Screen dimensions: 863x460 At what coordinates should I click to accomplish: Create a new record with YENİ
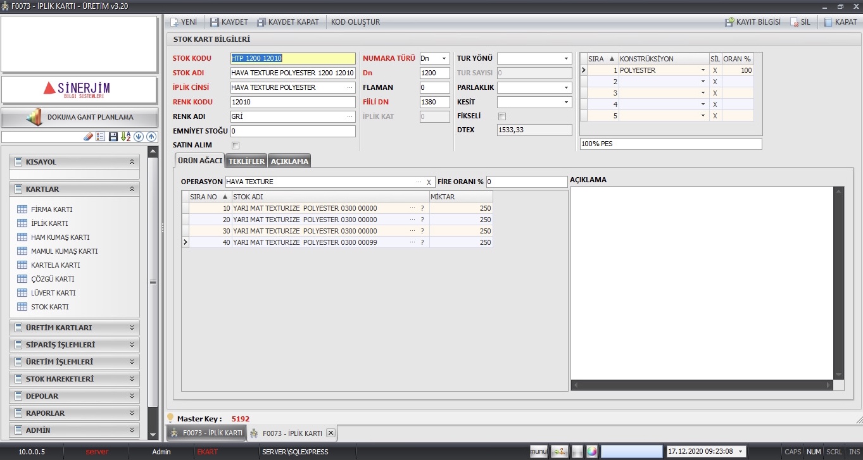[x=184, y=22]
